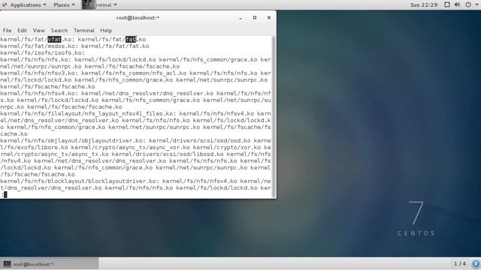Minimize the root@localhost terminal window

pyautogui.click(x=240, y=18)
